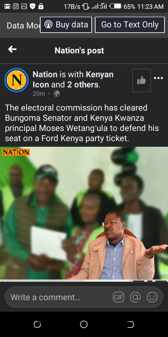The height and width of the screenshot is (337, 168).
Task: Tap the video progress bar
Action: click(84, 280)
